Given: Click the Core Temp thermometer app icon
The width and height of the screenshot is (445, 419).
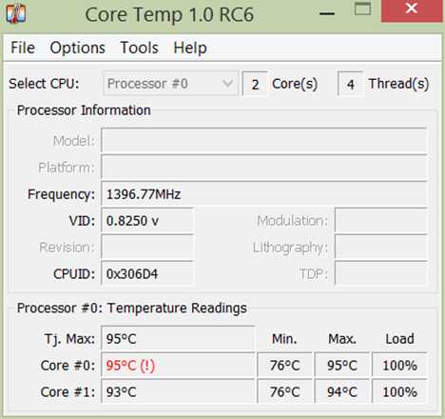Looking at the screenshot, I should [15, 13].
